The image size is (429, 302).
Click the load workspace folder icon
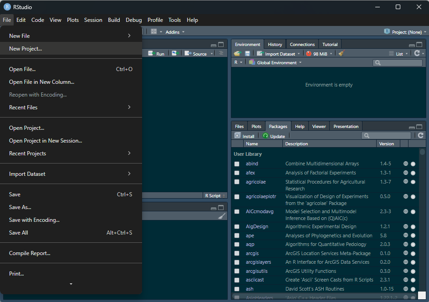click(x=237, y=54)
